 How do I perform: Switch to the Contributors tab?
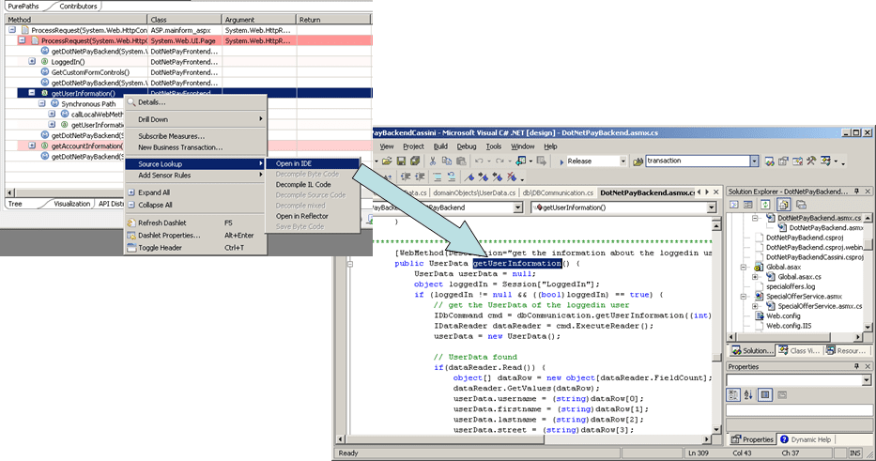(x=78, y=7)
